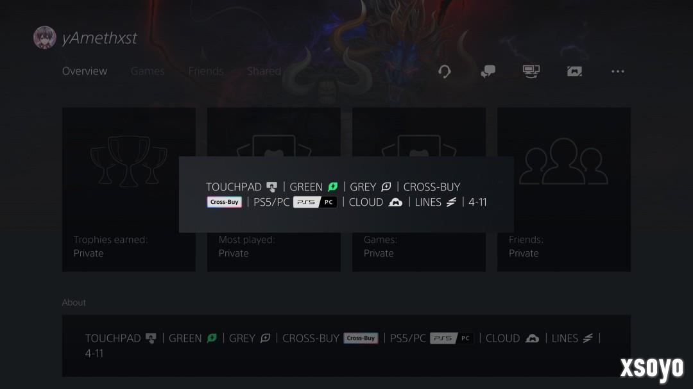The image size is (693, 389).
Task: Open the messages speech bubble icon
Action: (488, 71)
